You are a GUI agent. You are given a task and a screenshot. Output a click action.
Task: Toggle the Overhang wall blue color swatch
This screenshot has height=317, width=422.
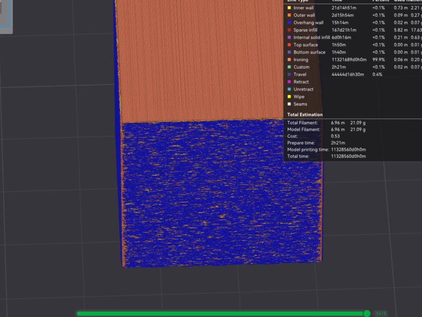tap(289, 23)
